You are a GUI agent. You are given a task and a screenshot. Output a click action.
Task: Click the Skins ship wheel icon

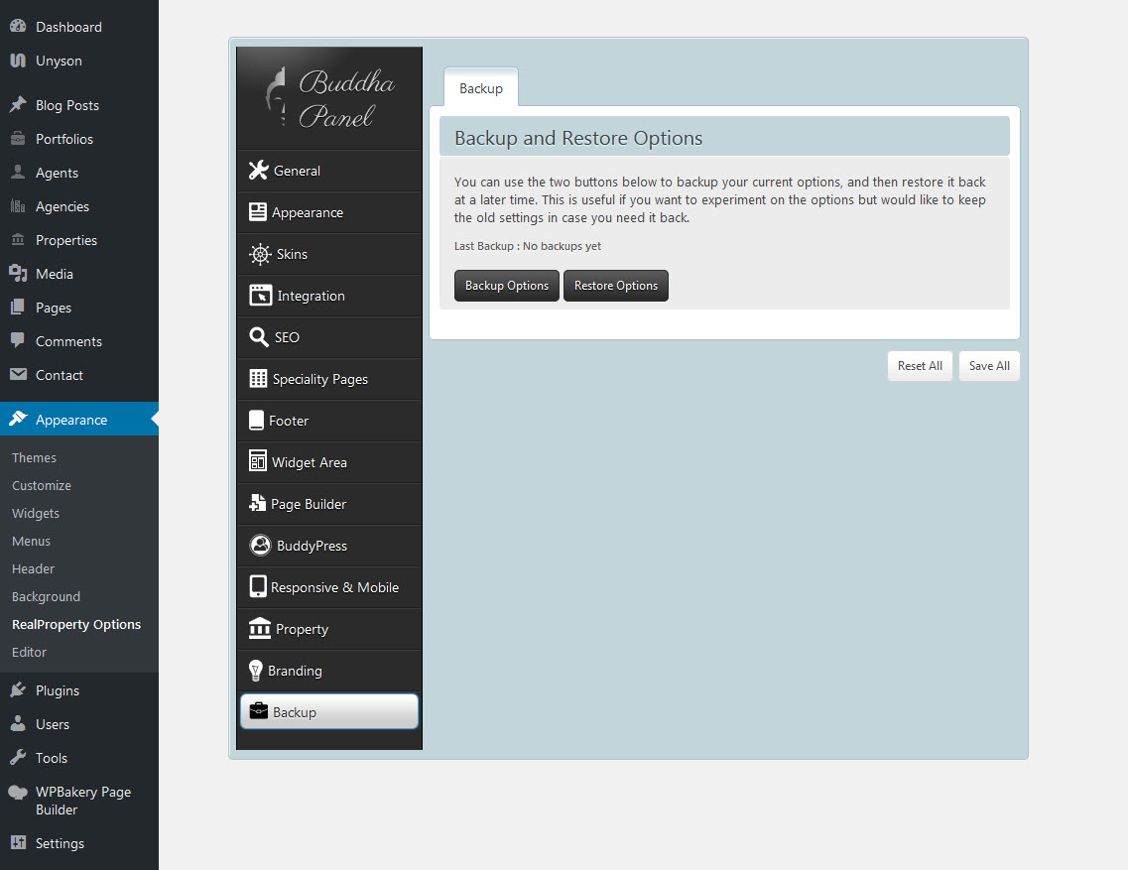[x=260, y=254]
